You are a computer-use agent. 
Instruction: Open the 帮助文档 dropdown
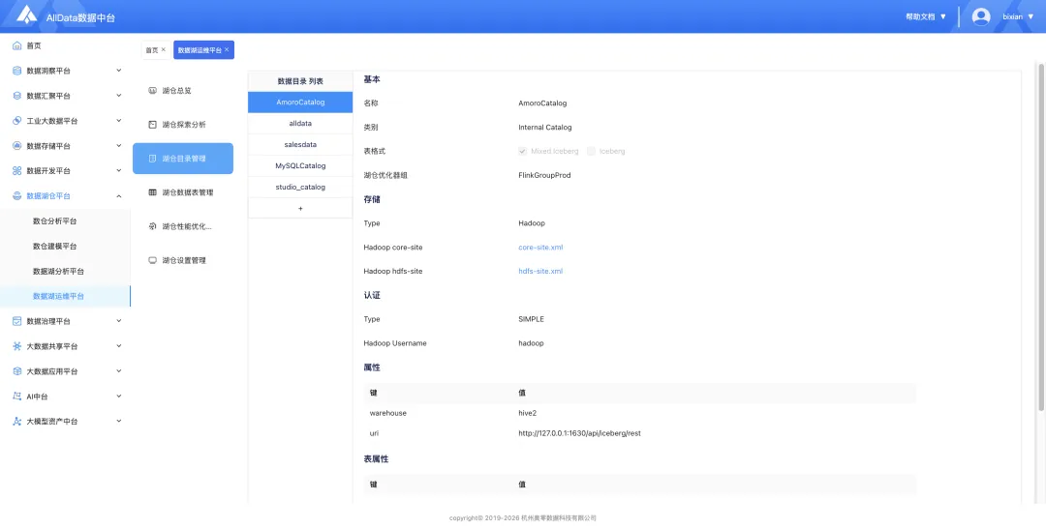(x=926, y=16)
